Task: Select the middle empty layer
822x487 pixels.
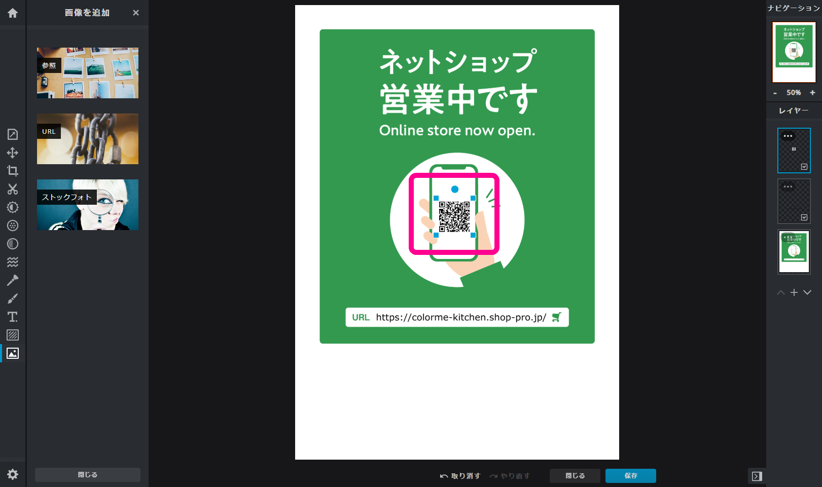Action: pos(794,201)
